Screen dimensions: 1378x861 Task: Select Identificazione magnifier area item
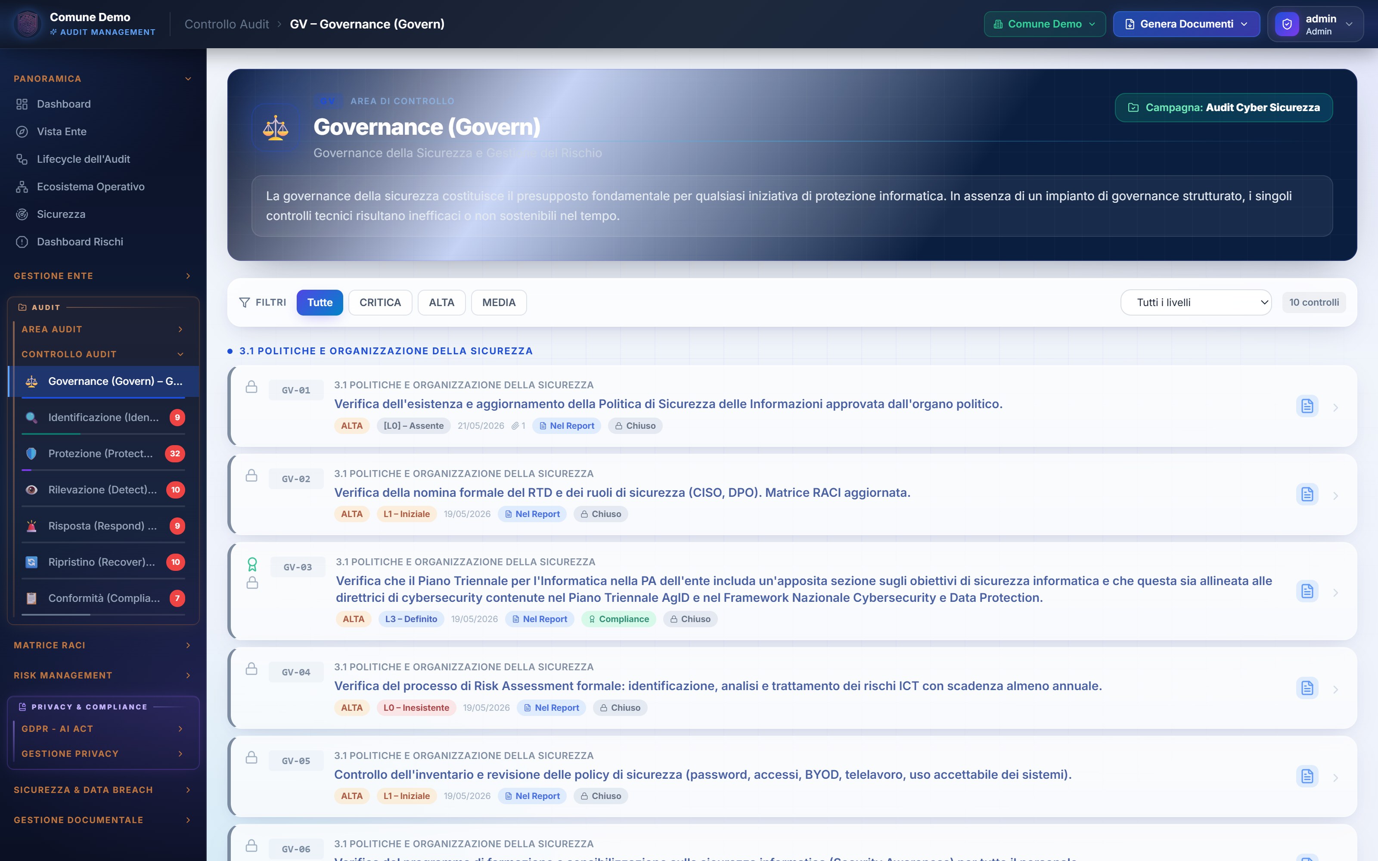[104, 418]
